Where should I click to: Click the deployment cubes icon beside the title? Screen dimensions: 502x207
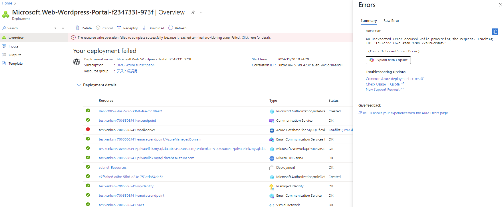pos(6,14)
